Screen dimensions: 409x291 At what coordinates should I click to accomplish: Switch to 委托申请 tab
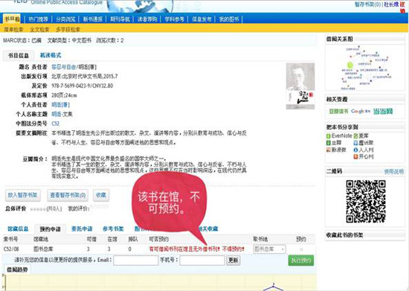pos(82,229)
